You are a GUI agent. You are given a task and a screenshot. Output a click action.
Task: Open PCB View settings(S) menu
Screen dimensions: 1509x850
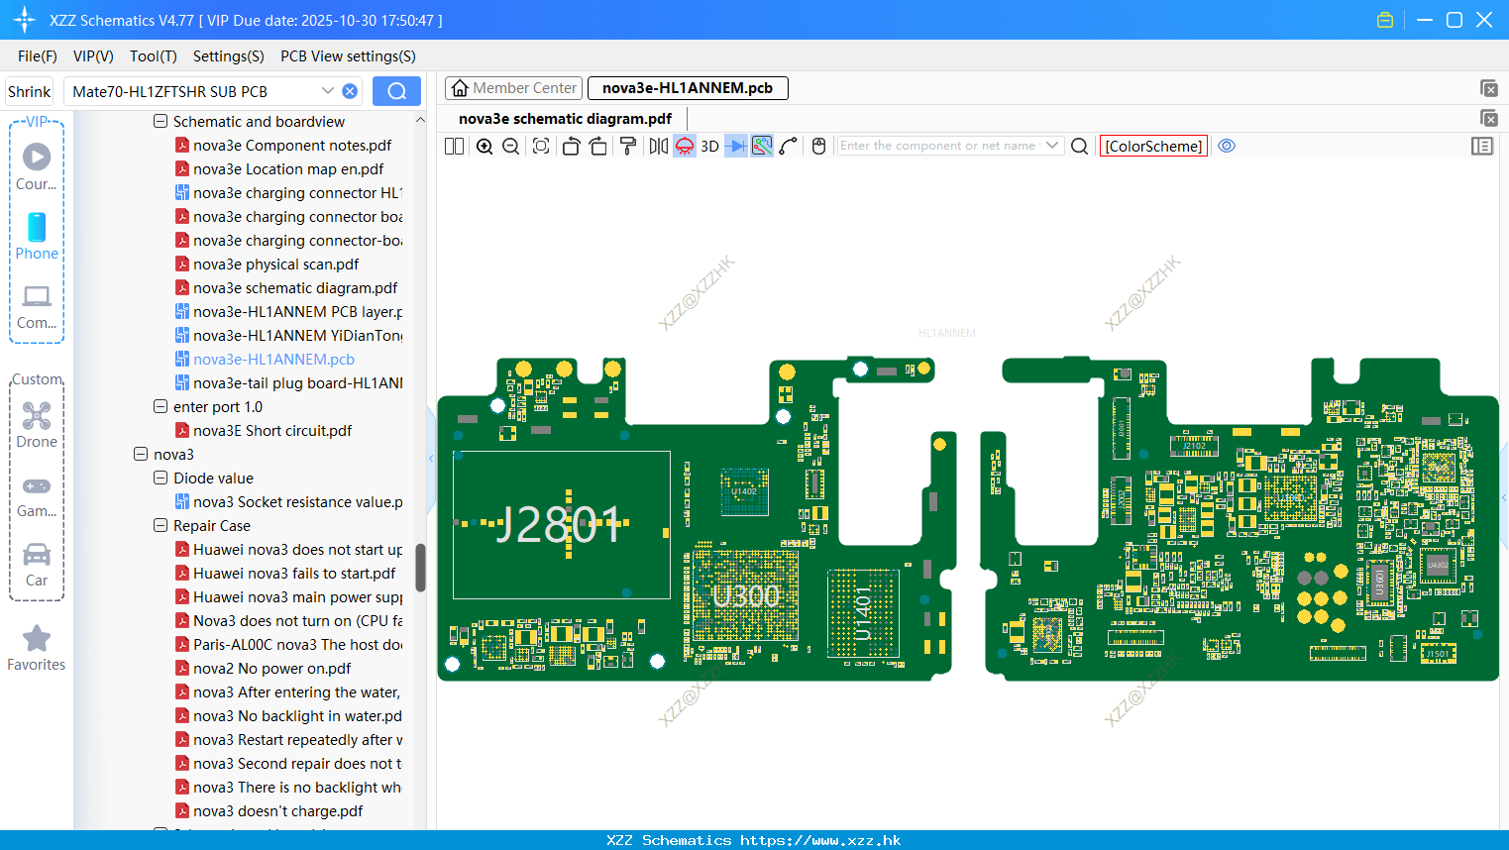(x=348, y=56)
